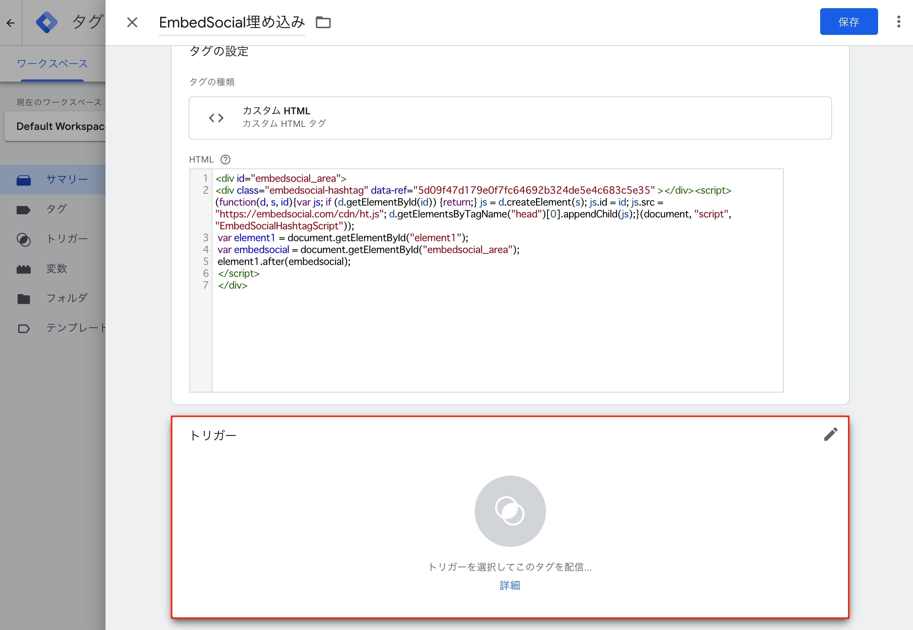Click the trigger icon in the sidebar
913x630 pixels.
coord(24,239)
